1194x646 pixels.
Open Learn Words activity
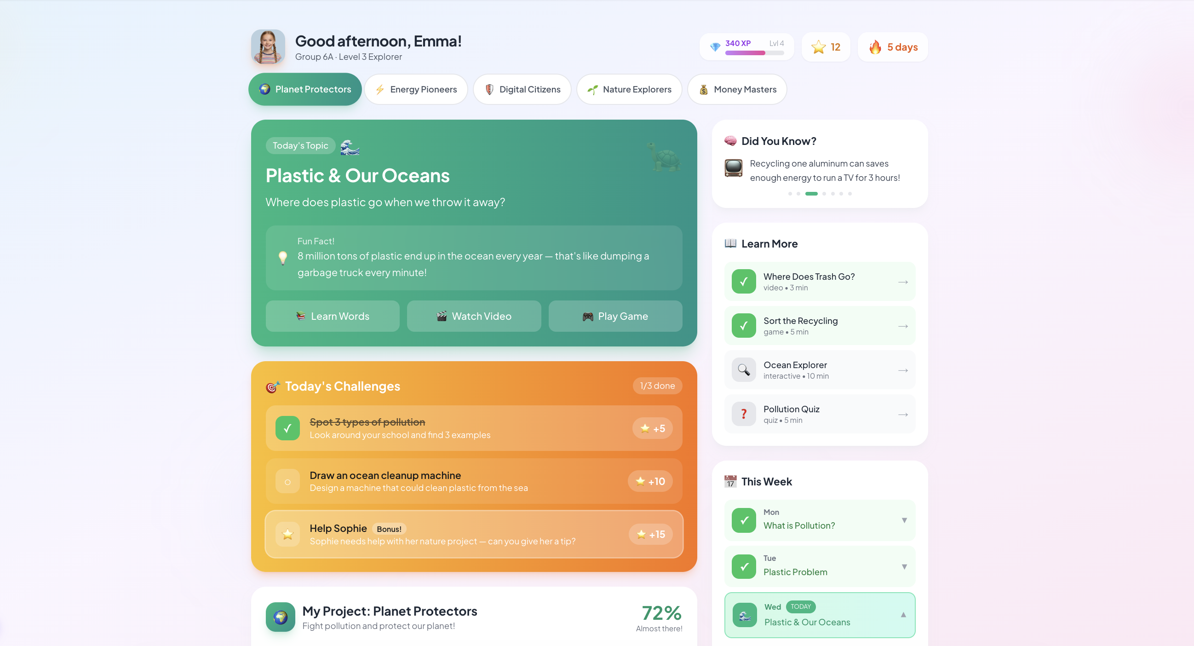[333, 316]
